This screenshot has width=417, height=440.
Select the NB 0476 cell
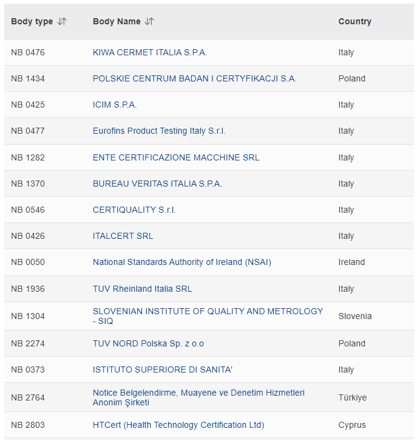(28, 52)
